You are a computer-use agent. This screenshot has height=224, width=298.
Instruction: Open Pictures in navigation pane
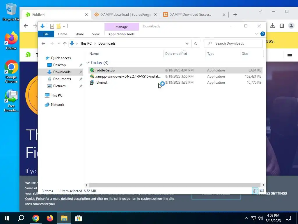pyautogui.click(x=56, y=86)
